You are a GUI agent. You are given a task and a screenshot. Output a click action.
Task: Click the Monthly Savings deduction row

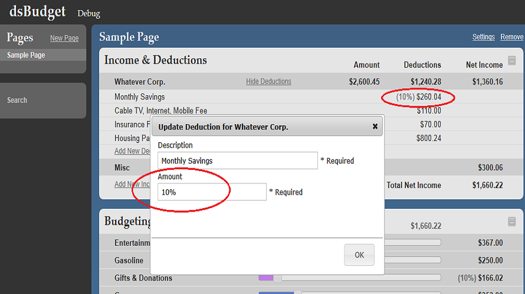pos(311,97)
